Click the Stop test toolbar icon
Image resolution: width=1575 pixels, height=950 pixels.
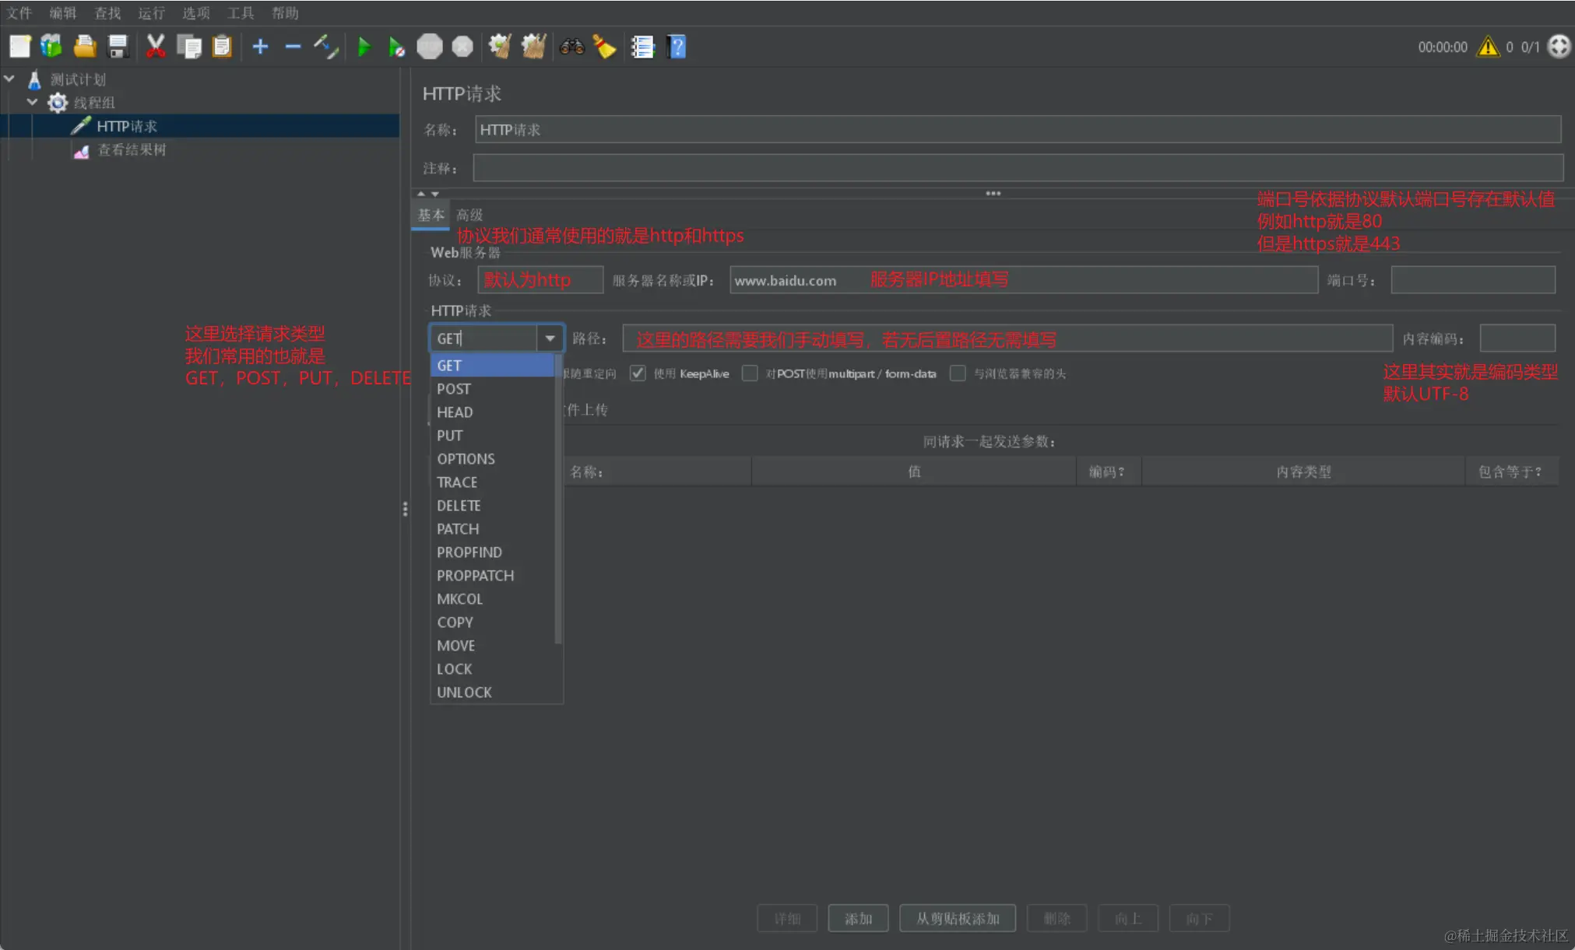coord(430,47)
